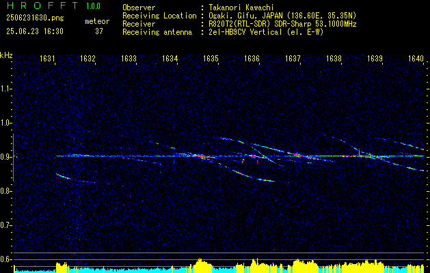Click the meteor label
Viewport: 430px width, 273px height.
click(97, 21)
